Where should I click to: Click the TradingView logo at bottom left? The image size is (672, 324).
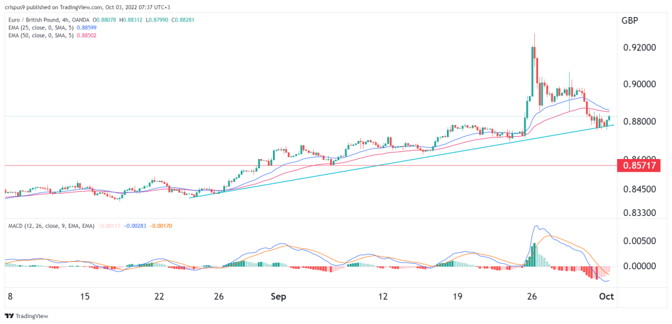[x=26, y=316]
